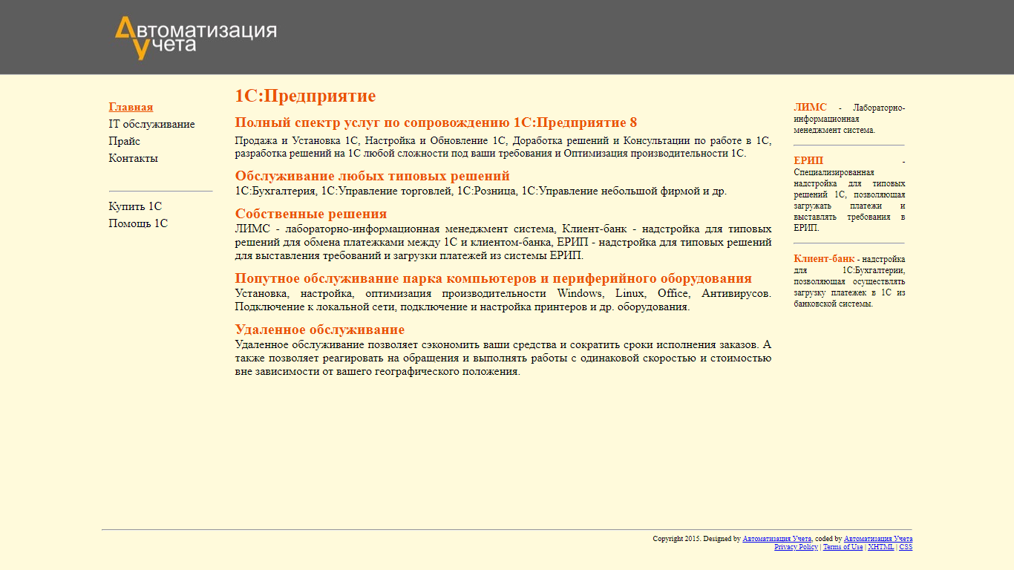Click the Автоматизация Учета logo
1014x570 pixels.
pyautogui.click(x=196, y=38)
